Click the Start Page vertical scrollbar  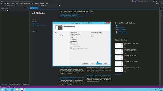(160, 47)
